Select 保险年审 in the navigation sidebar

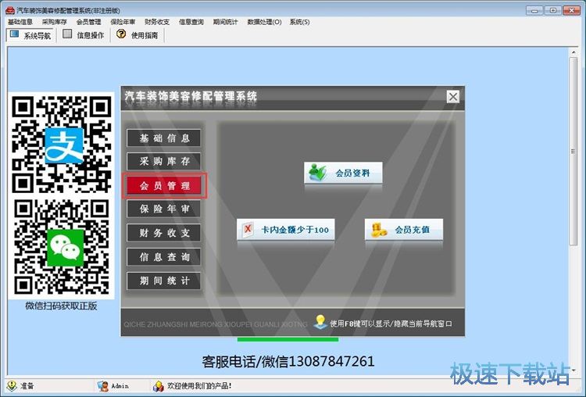point(164,209)
